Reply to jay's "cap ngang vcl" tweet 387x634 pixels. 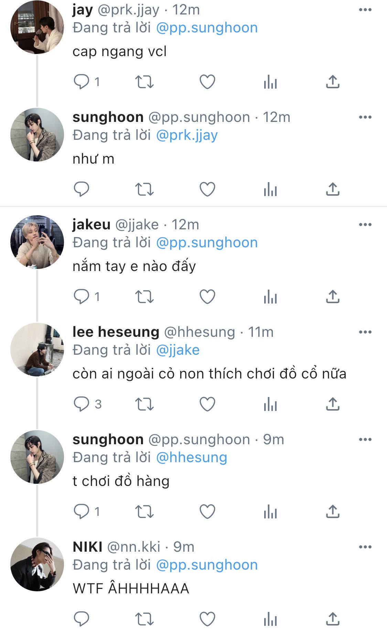(x=82, y=82)
